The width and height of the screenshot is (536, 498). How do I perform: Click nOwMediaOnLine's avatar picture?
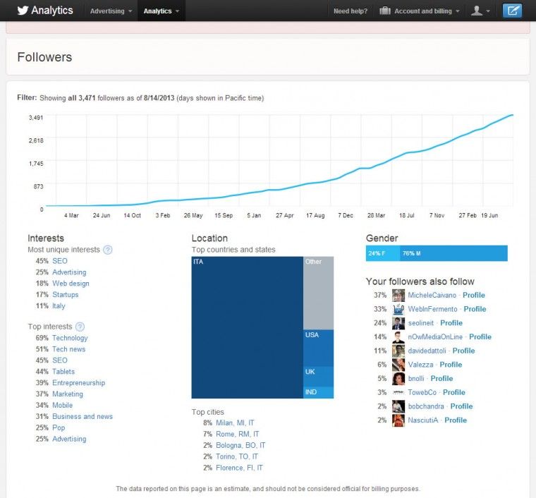(x=398, y=337)
